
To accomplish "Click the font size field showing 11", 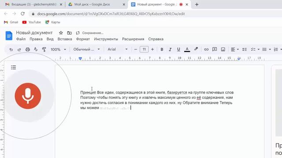I will (144, 50).
